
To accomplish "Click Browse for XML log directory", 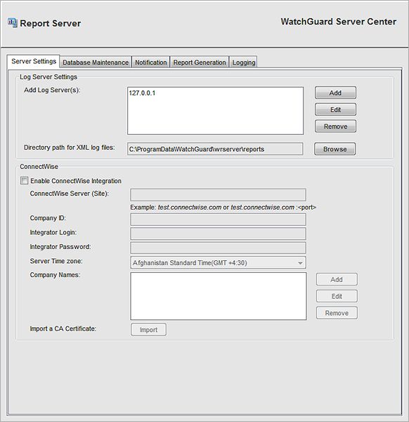I will (335, 149).
